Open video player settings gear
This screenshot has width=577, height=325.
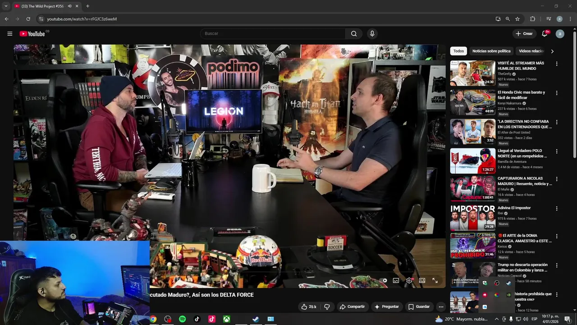tap(409, 280)
